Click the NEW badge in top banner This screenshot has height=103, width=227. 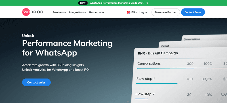(x=83, y=3)
